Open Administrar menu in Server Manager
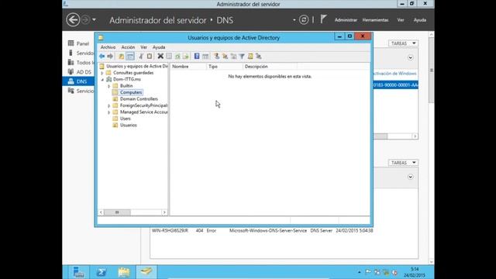496x279 pixels. tap(346, 20)
